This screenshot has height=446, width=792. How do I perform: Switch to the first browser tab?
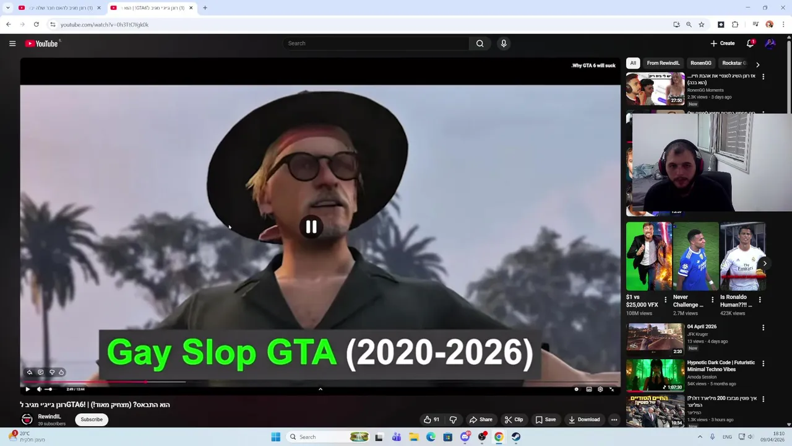point(59,8)
